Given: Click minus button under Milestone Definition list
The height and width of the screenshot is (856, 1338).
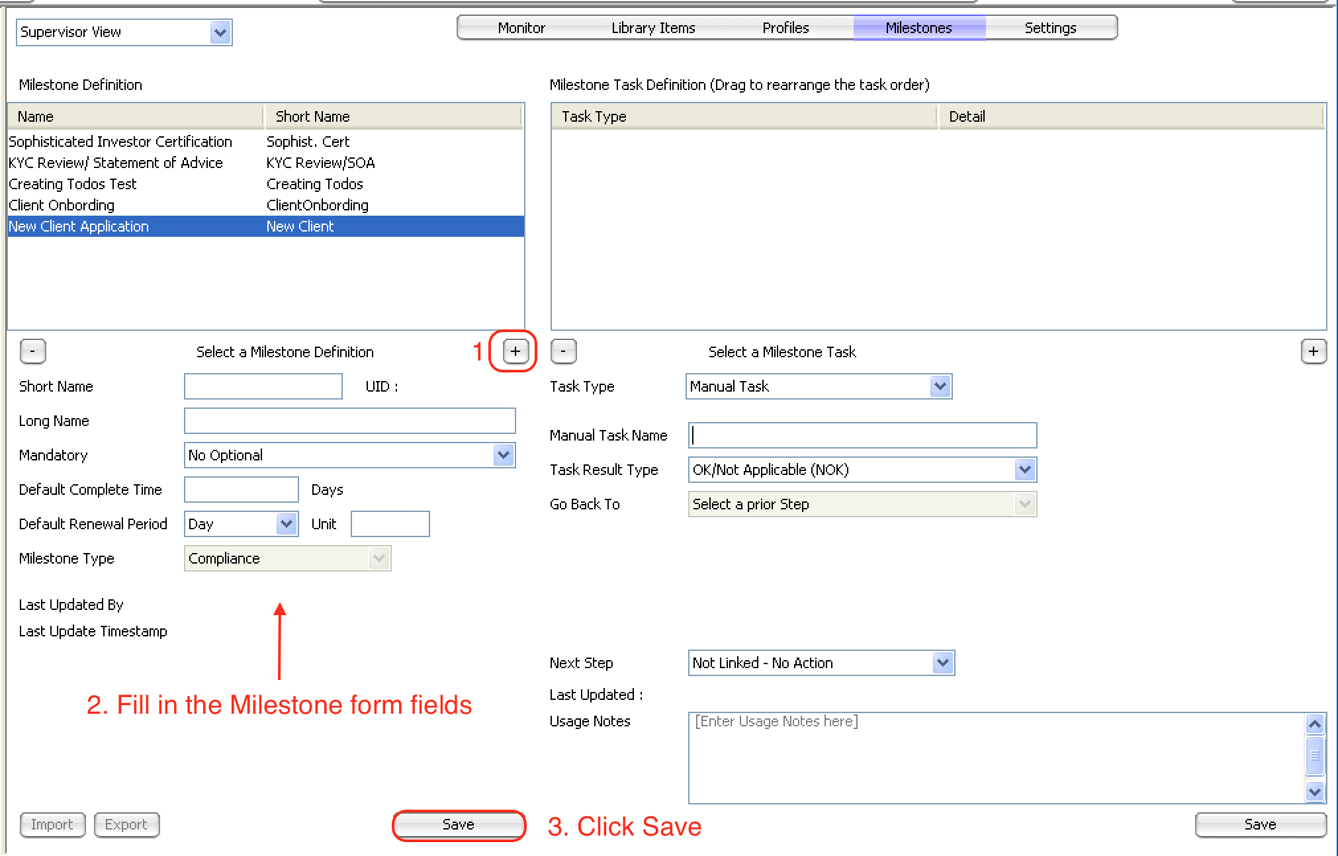Looking at the screenshot, I should coord(32,351).
